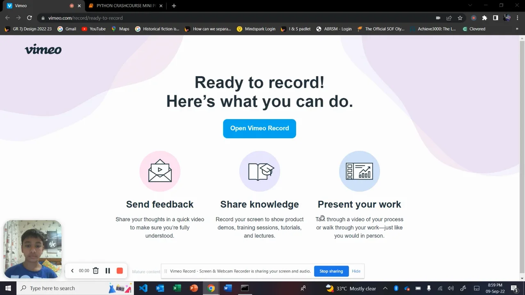The height and width of the screenshot is (295, 525).
Task: Collapse recorder controls with left chevron
Action: click(72, 271)
